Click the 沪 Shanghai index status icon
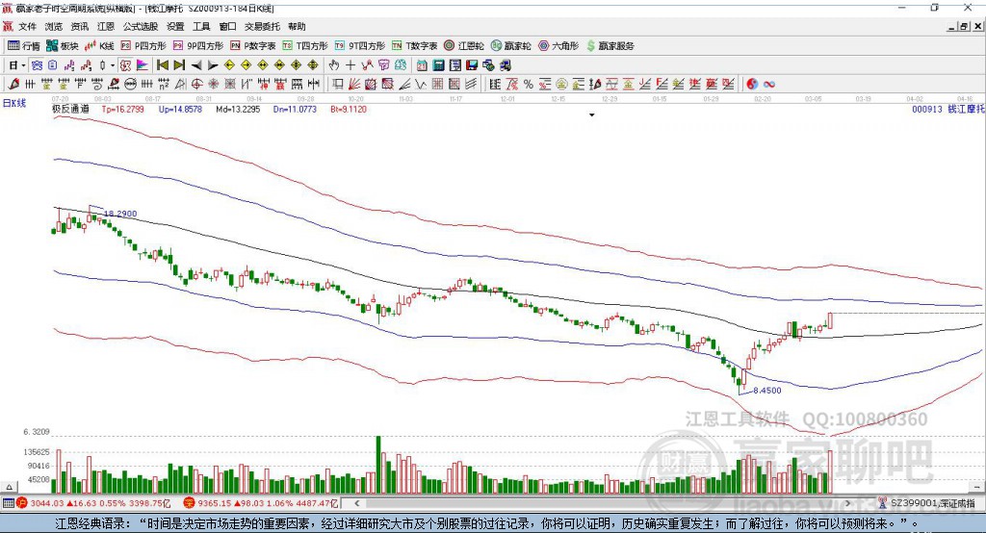The width and height of the screenshot is (986, 533). (22, 503)
